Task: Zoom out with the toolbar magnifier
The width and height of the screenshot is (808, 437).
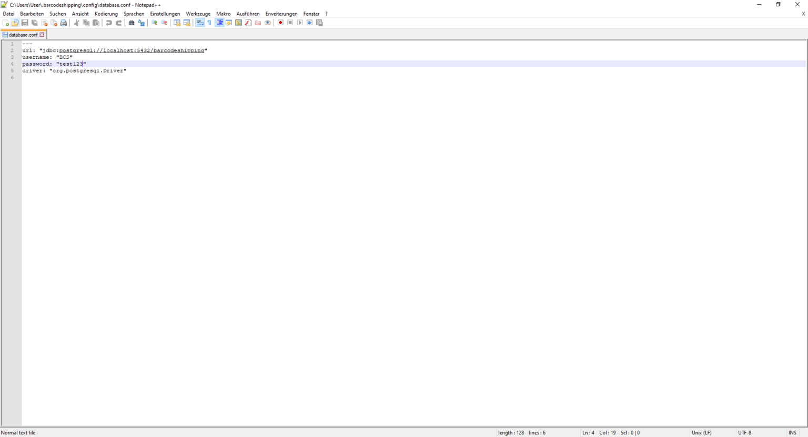Action: point(164,23)
